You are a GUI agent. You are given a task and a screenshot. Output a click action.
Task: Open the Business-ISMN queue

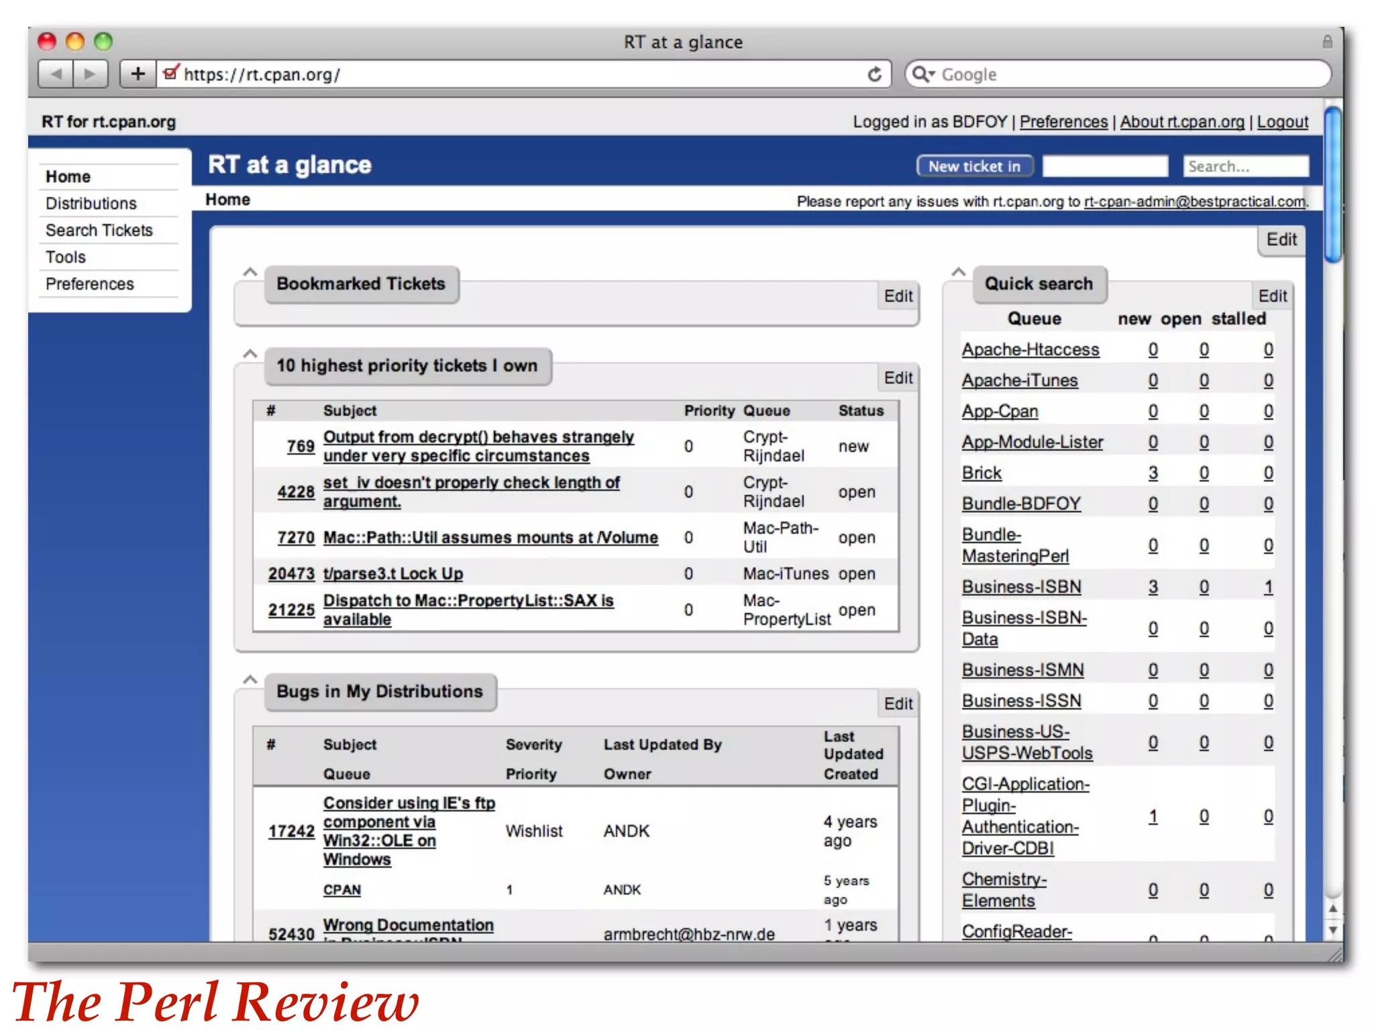(1023, 670)
